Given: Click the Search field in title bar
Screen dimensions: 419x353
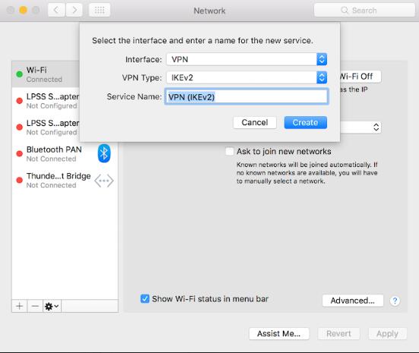Looking at the screenshot, I should tap(364, 10).
